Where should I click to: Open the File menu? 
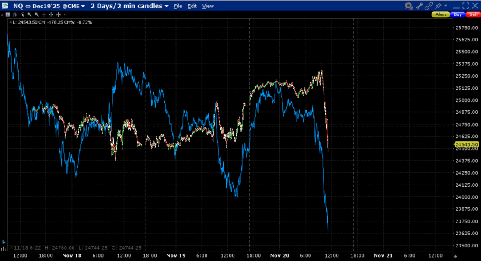[x=178, y=6]
